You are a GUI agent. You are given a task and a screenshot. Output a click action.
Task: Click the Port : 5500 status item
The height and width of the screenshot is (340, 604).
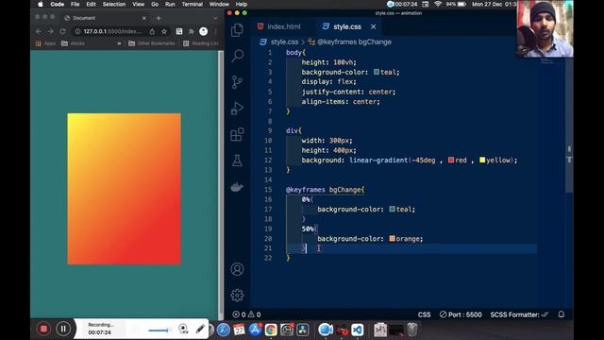[x=461, y=314]
